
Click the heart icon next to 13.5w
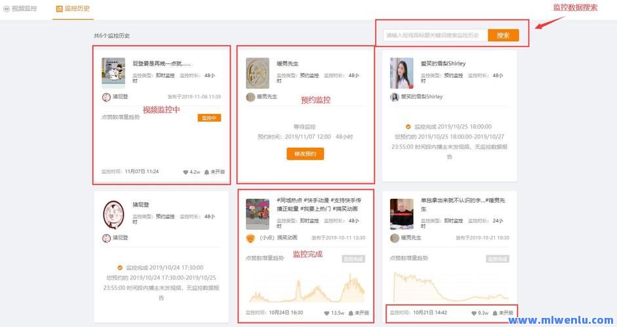click(x=327, y=313)
